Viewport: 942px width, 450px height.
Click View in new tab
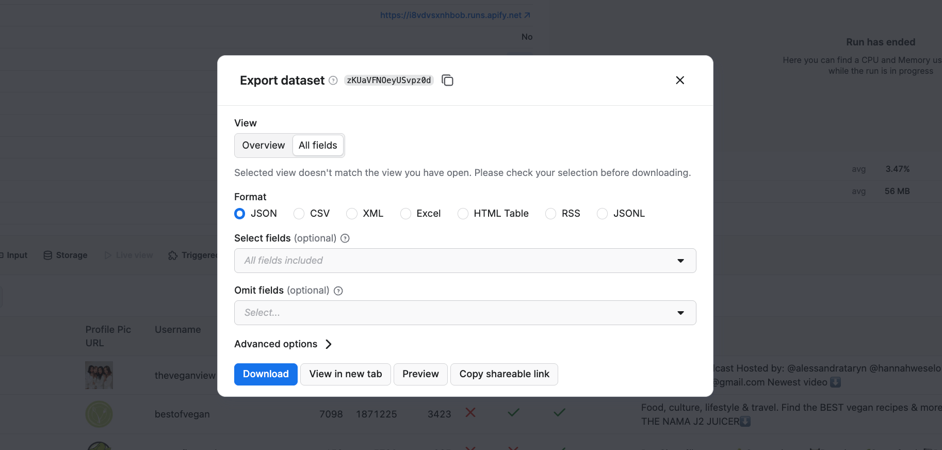click(x=346, y=374)
